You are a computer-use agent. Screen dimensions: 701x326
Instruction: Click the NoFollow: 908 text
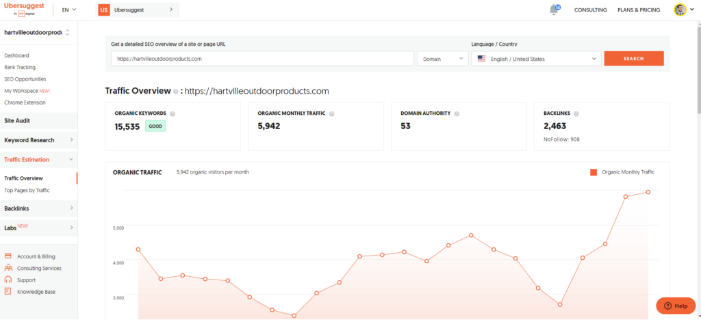point(561,139)
